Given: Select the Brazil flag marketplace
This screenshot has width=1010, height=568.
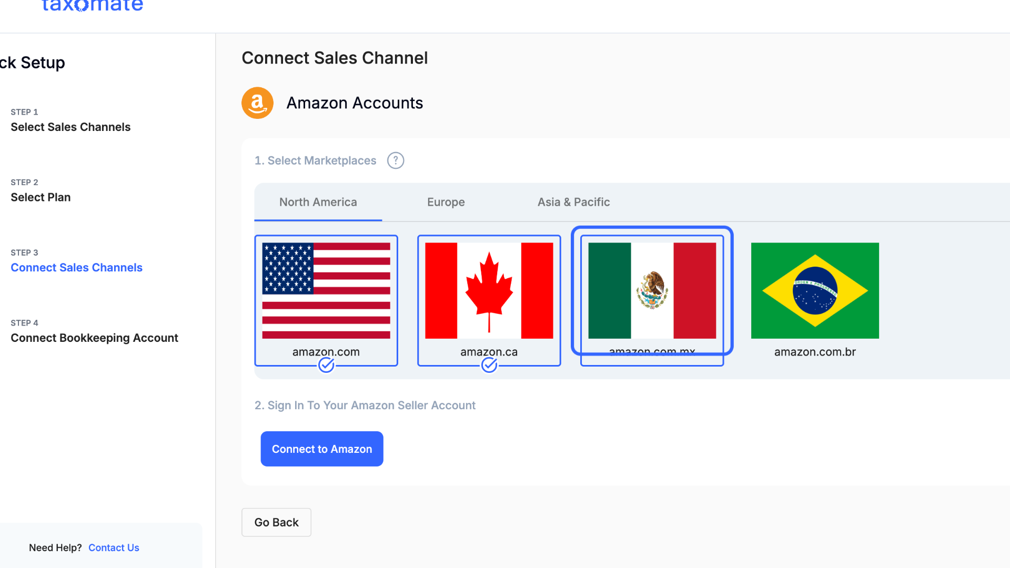Looking at the screenshot, I should [815, 290].
